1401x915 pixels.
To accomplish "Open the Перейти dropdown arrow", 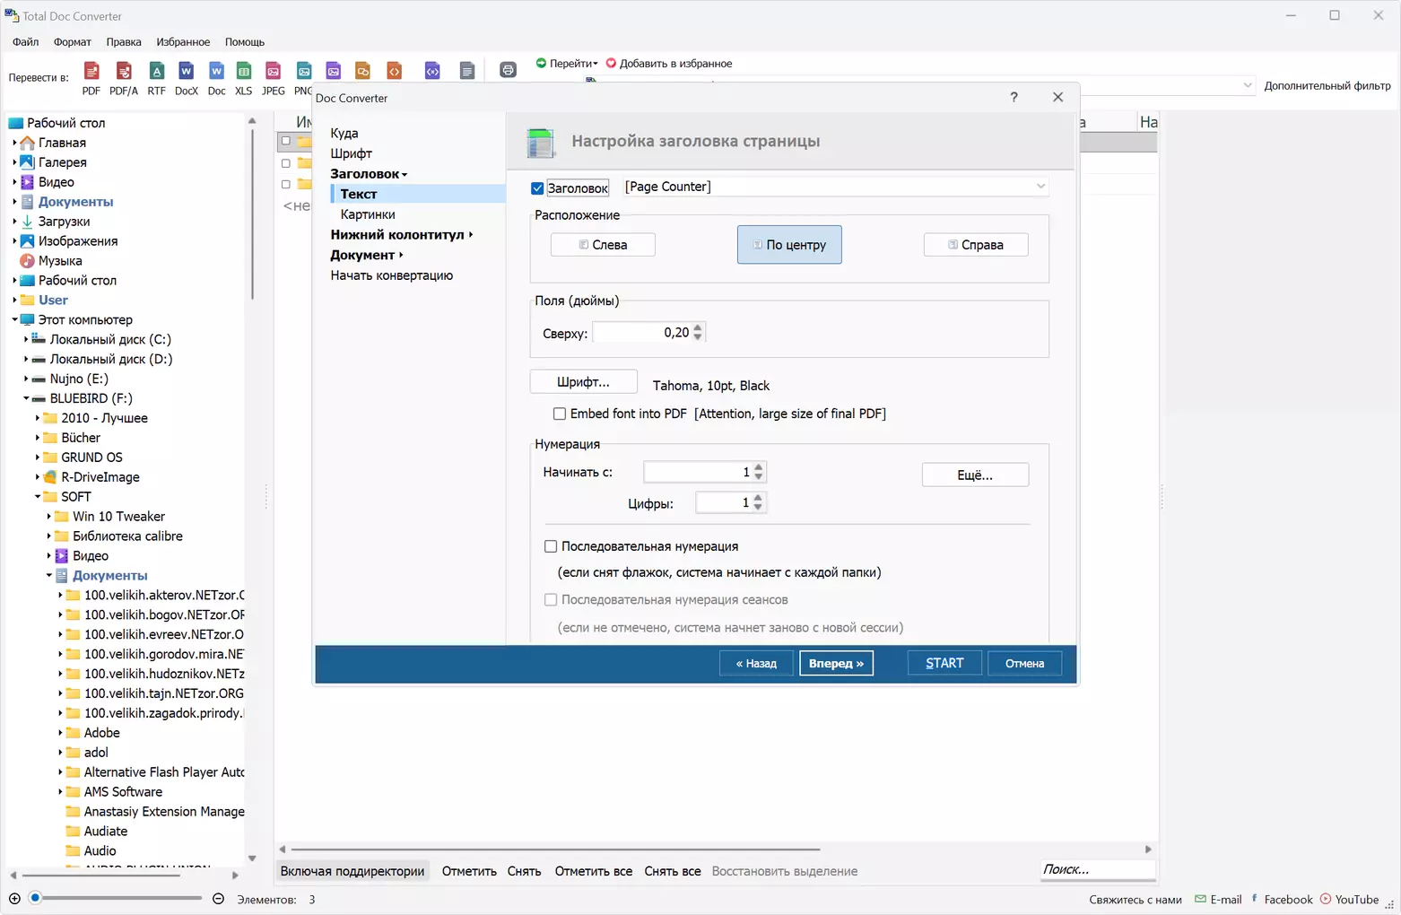I will [x=595, y=64].
